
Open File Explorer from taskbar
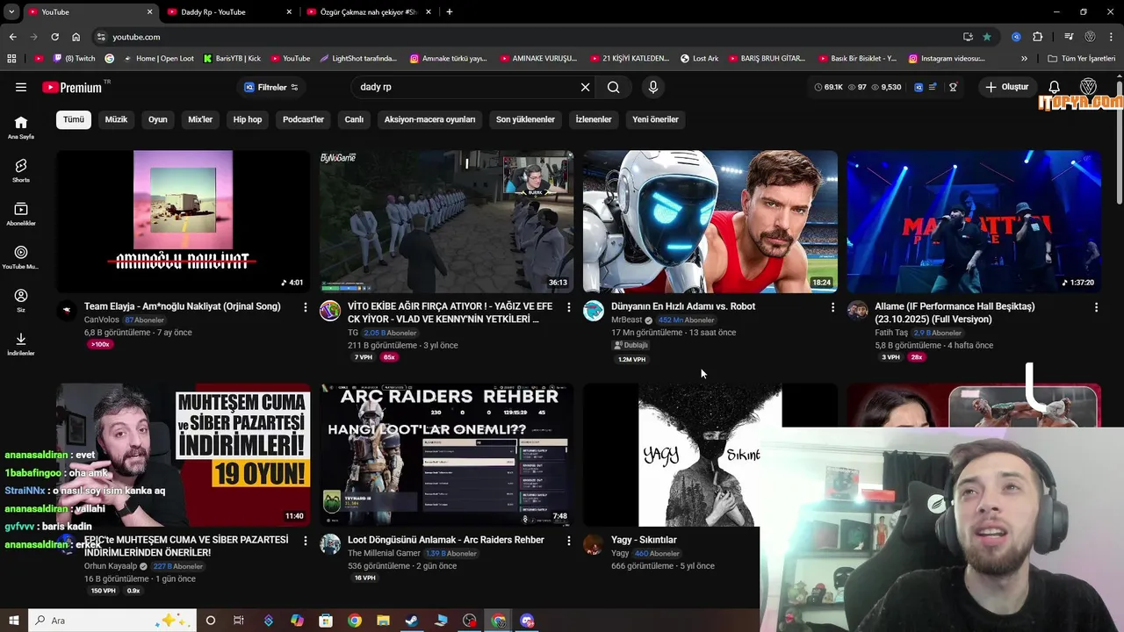coord(383,621)
